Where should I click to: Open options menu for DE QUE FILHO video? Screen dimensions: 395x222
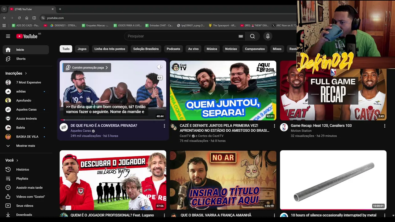click(164, 126)
